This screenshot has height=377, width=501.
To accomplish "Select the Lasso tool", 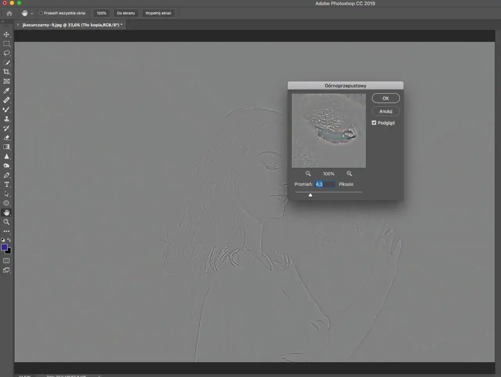I will tap(7, 53).
